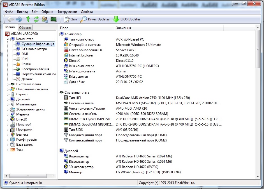Click the Forward navigation arrow
Image resolution: width=264 pixels, height=189 pixels.
[x=19, y=19]
